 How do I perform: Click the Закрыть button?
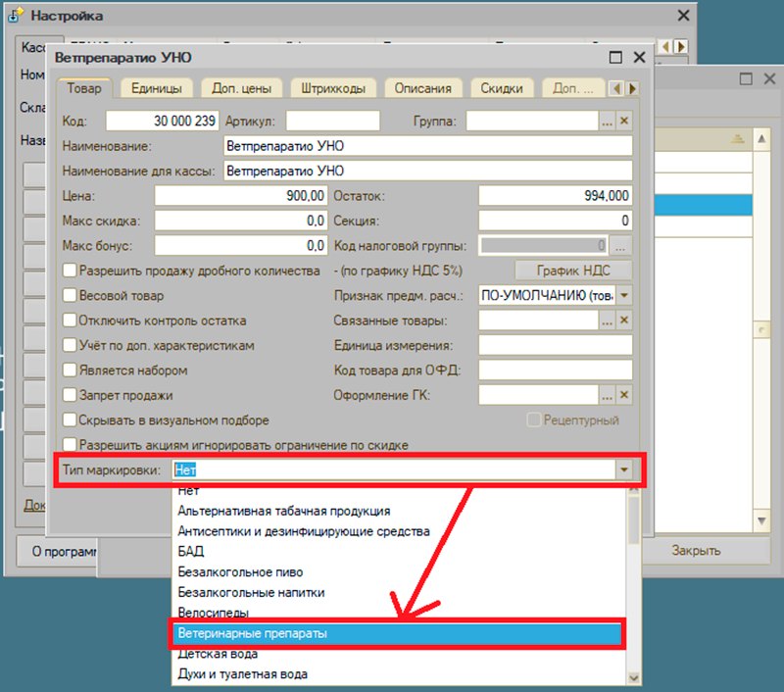pyautogui.click(x=696, y=551)
